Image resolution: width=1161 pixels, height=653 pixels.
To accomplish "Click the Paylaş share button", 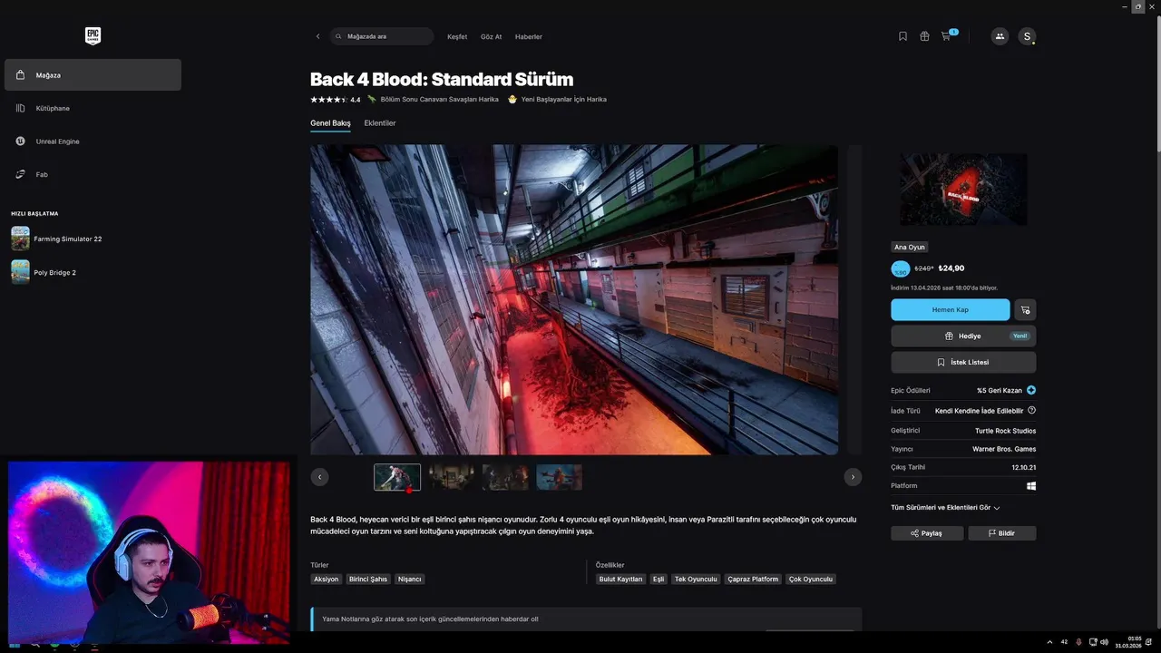I will 926,533.
